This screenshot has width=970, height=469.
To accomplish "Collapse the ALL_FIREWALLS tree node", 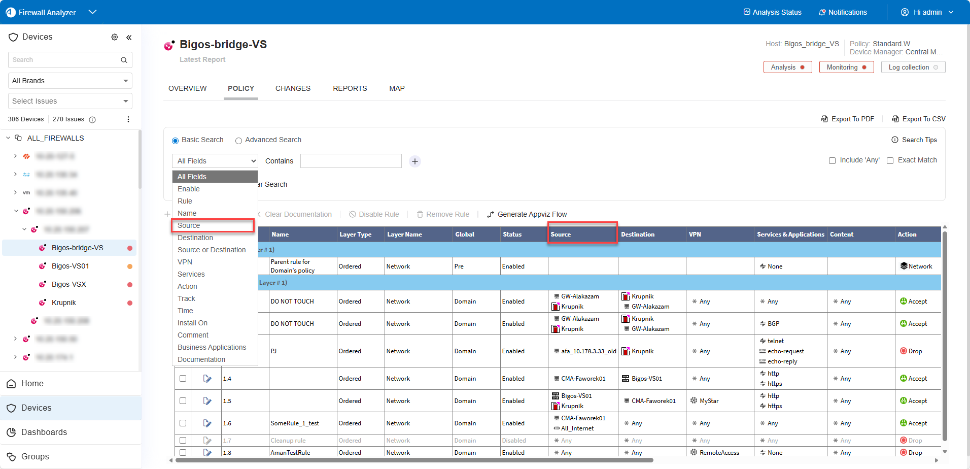I will [8, 138].
